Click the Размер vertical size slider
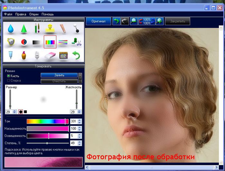 tap(10, 99)
